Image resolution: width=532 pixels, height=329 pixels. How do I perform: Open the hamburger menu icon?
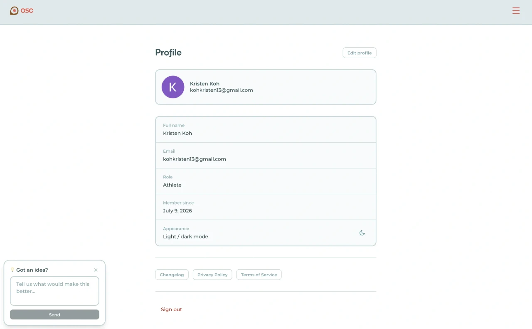coord(516,11)
